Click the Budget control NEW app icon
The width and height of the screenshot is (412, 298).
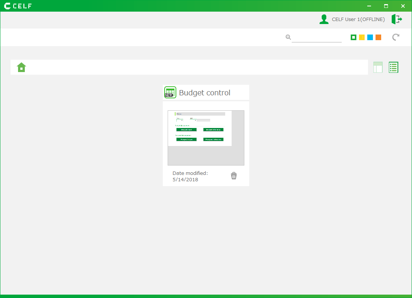pyautogui.click(x=170, y=93)
